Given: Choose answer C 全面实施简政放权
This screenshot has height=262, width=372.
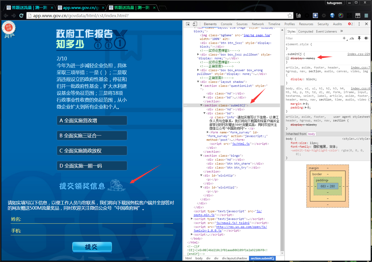Looking at the screenshot, I should pos(92,151).
